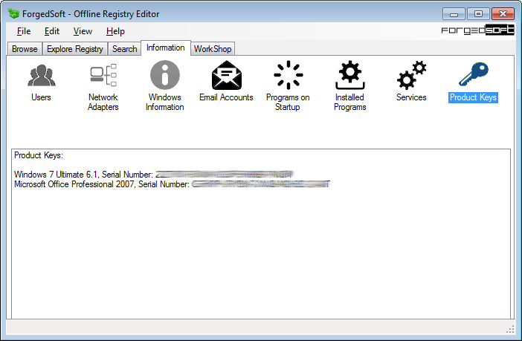Click the Microsoft Office Professional 2007 line
This screenshot has height=341, width=522.
172,184
